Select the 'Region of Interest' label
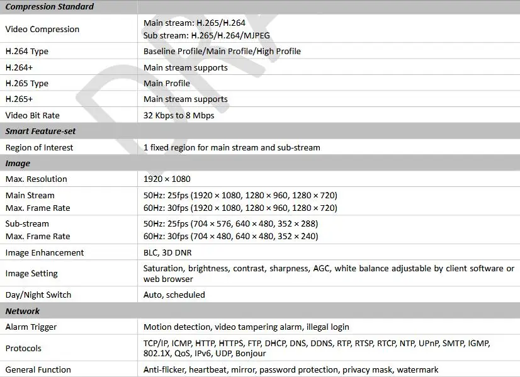The width and height of the screenshot is (520, 377). (x=39, y=147)
